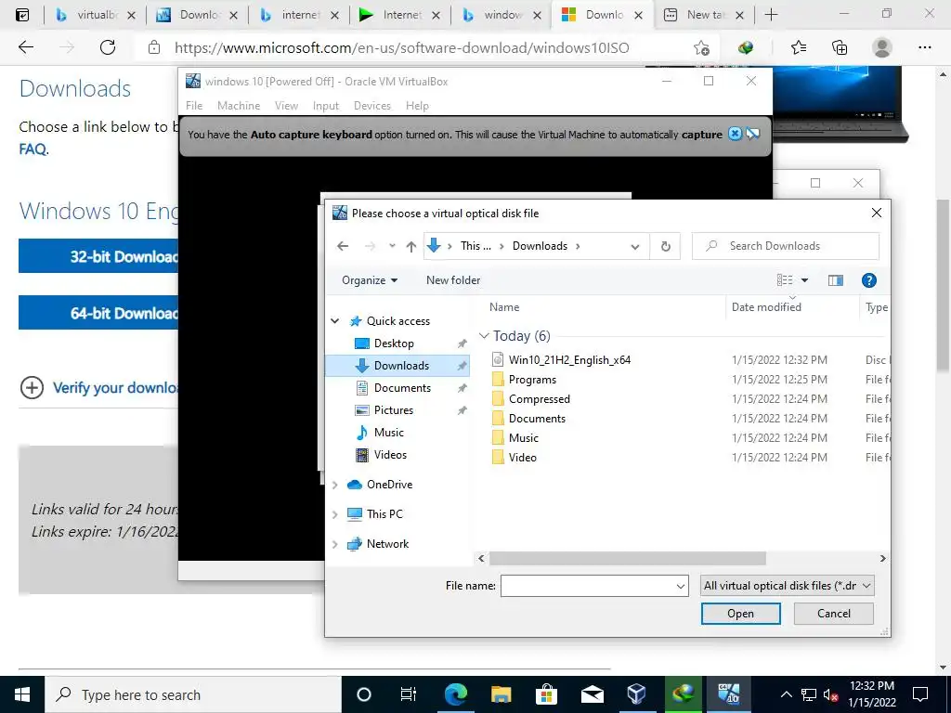Open the Organize dropdown menu
Image resolution: width=951 pixels, height=713 pixels.
(x=370, y=280)
